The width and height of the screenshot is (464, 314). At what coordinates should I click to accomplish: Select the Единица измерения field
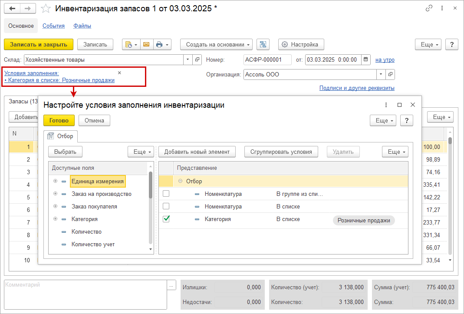click(x=98, y=181)
